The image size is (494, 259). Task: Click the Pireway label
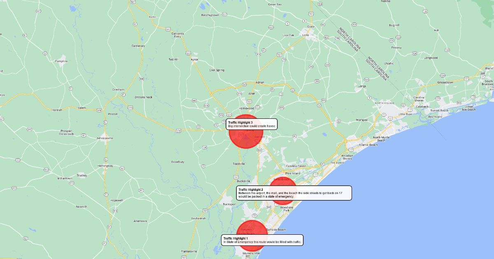(396, 48)
